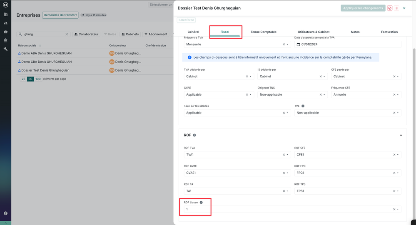Viewport: 416px width, 225px height.
Task: Open the Facturation tab
Action: click(389, 32)
